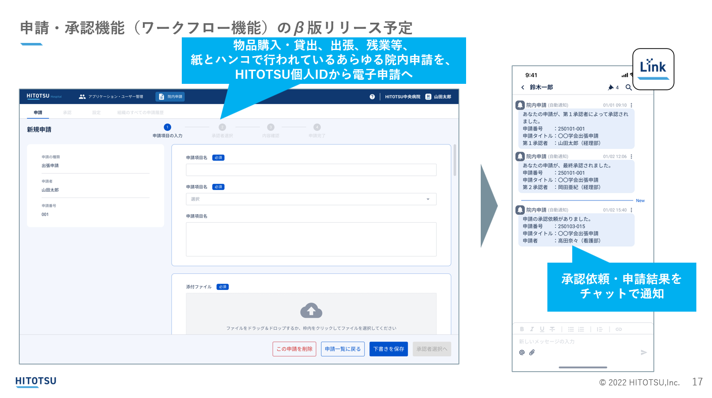This screenshot has width=712, height=398.
Task: Switch to the 設定 tab
Action: point(96,112)
